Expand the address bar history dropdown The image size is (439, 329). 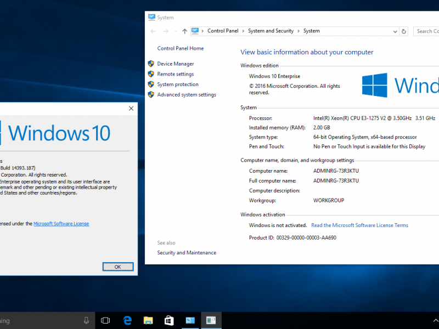coord(395,31)
